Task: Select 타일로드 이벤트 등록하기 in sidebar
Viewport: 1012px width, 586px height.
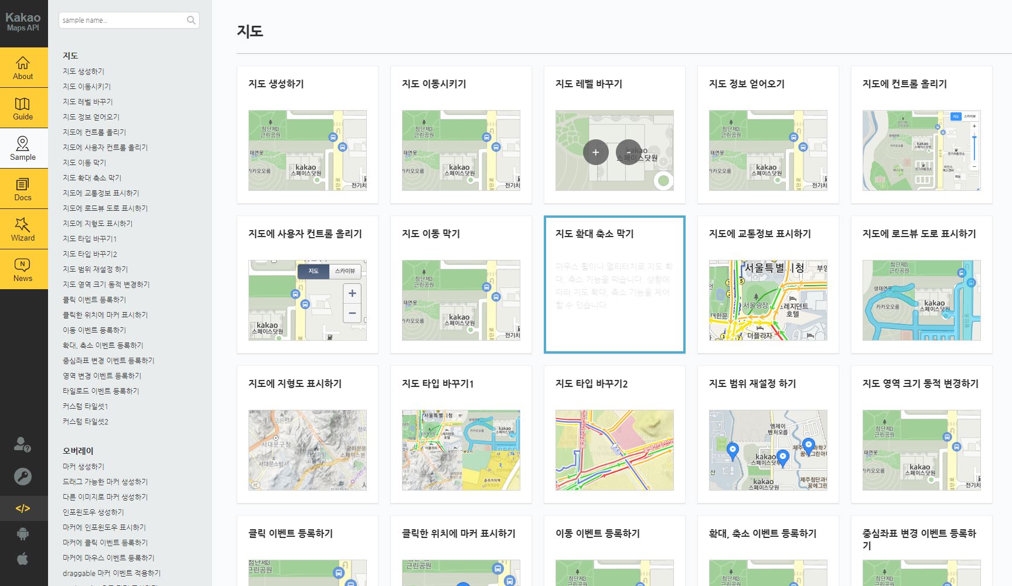Action: click(x=101, y=391)
